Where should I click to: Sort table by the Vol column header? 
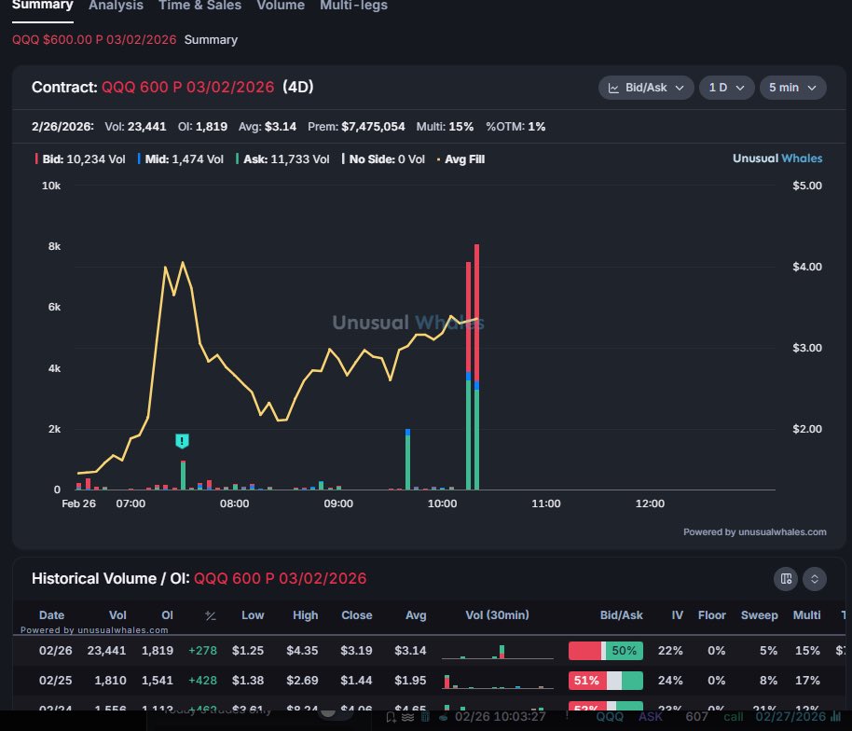pyautogui.click(x=117, y=615)
